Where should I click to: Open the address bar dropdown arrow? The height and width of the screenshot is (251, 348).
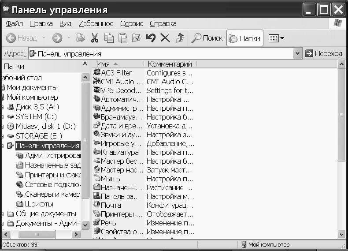298,53
